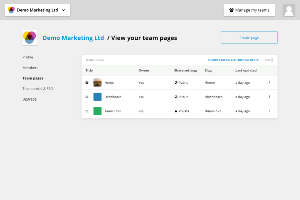
Task: Re-sort pages in alphabetical order
Action: tap(233, 60)
